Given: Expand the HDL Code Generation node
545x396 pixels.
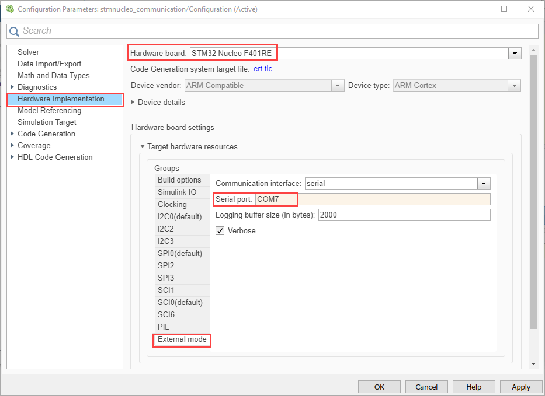Looking at the screenshot, I should coord(12,157).
